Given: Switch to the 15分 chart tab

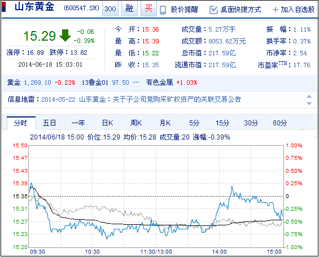Looking at the screenshot, I should (x=222, y=123).
